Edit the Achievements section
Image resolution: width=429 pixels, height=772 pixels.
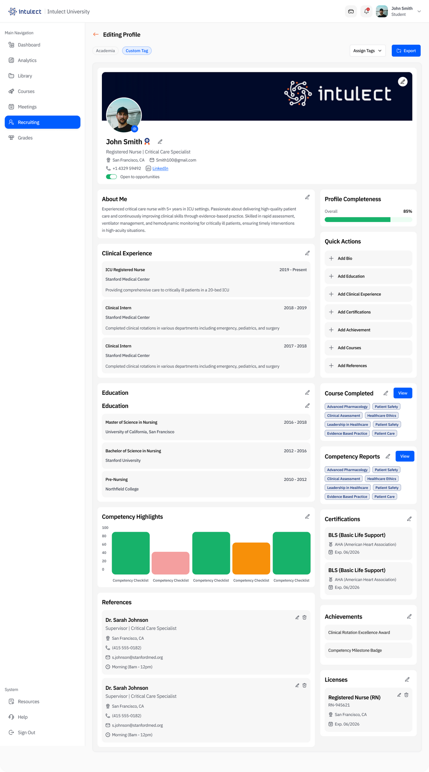tap(409, 617)
